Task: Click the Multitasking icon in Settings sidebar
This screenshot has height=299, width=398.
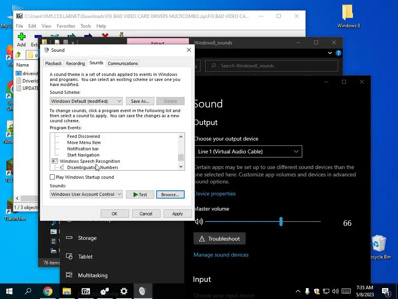Action: [x=69, y=275]
